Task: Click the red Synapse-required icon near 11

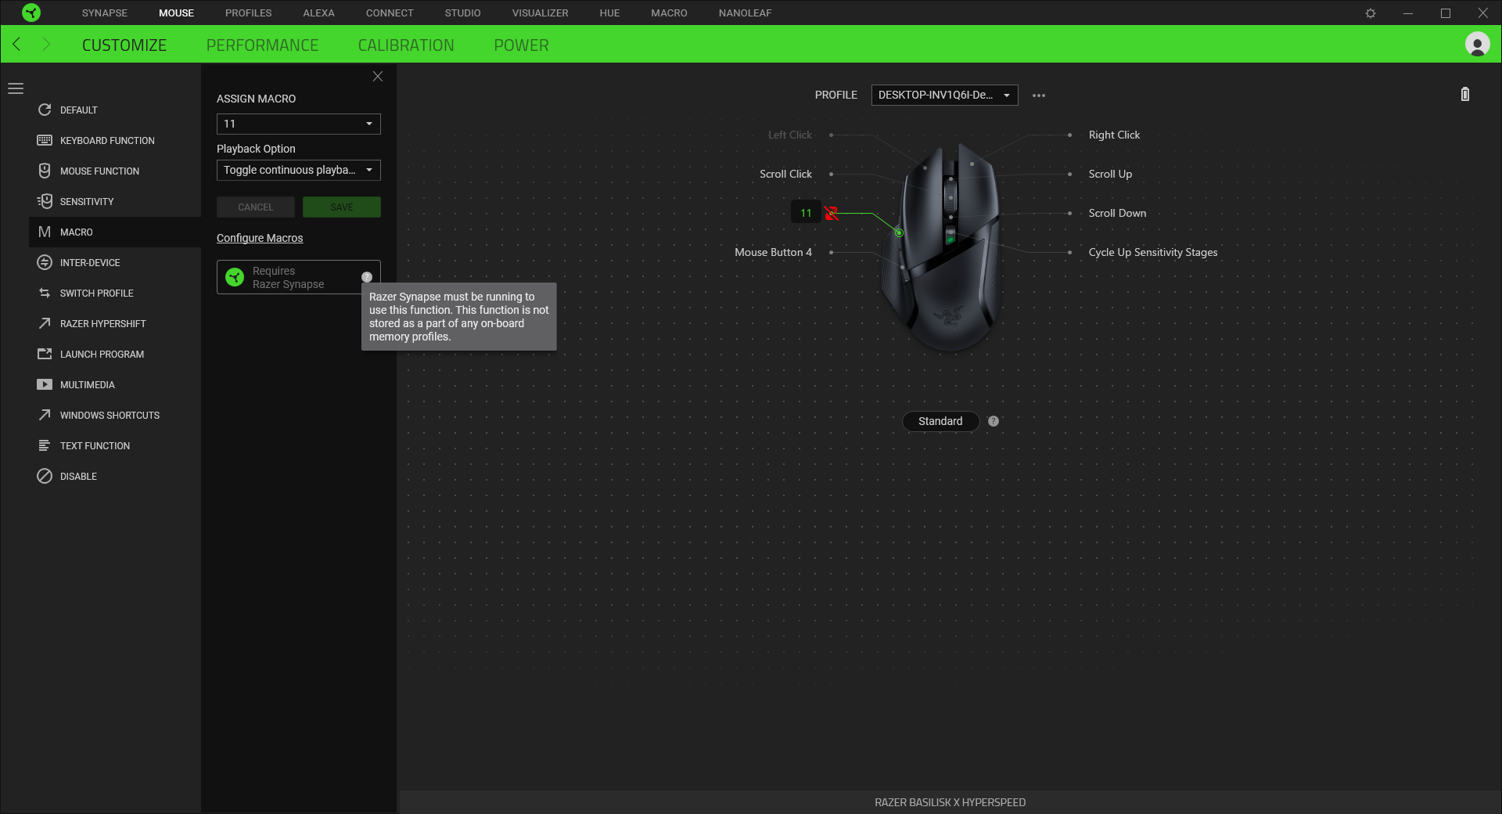Action: 832,213
